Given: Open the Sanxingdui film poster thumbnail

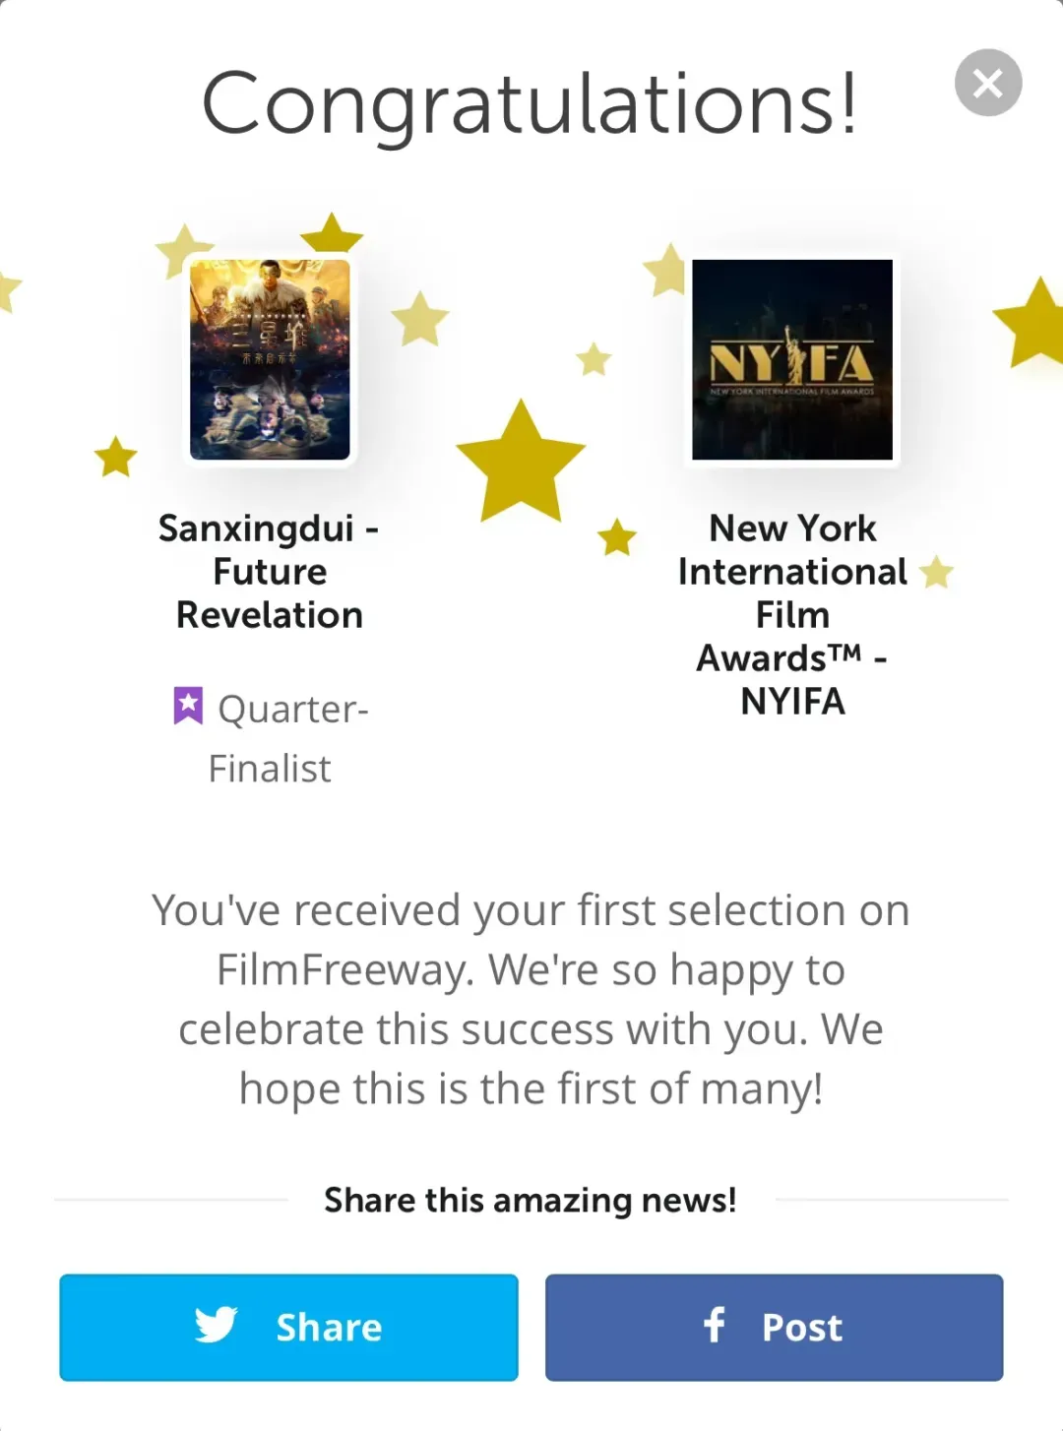Looking at the screenshot, I should [x=270, y=359].
